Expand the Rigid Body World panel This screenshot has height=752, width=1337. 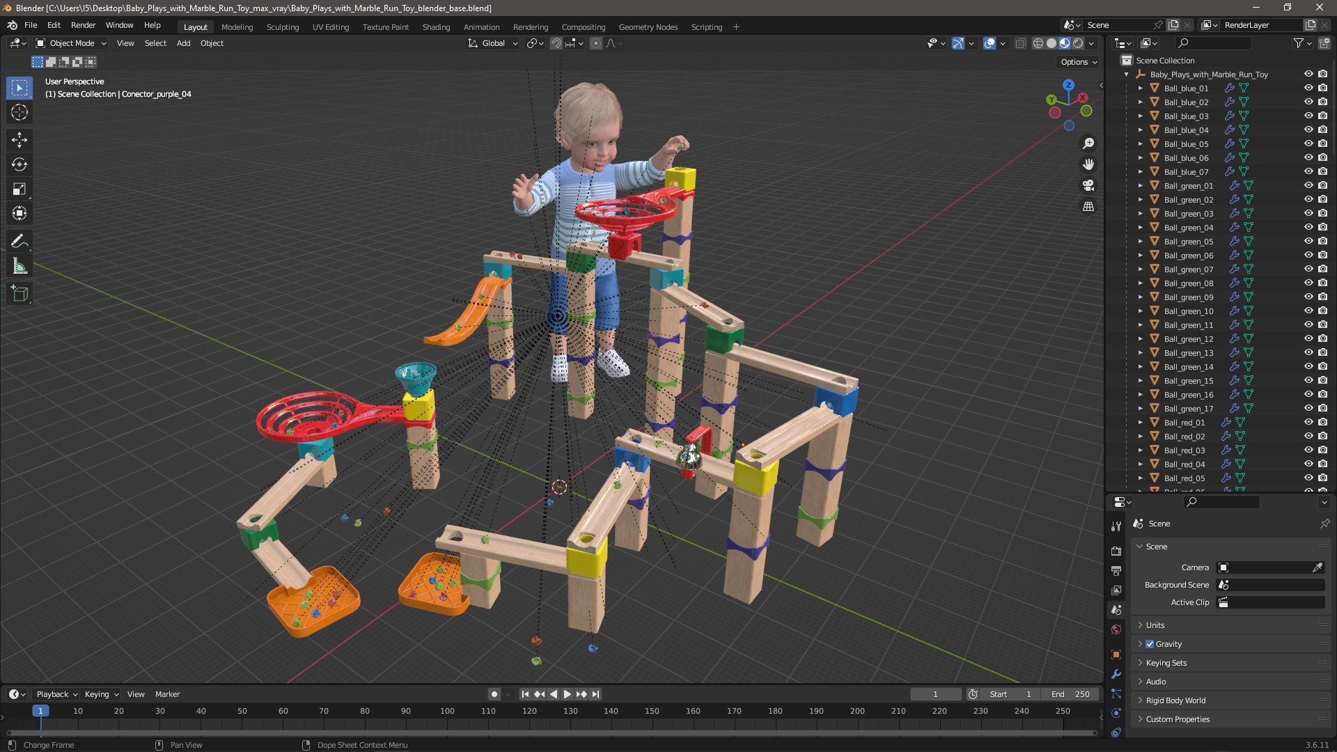pyautogui.click(x=1175, y=700)
